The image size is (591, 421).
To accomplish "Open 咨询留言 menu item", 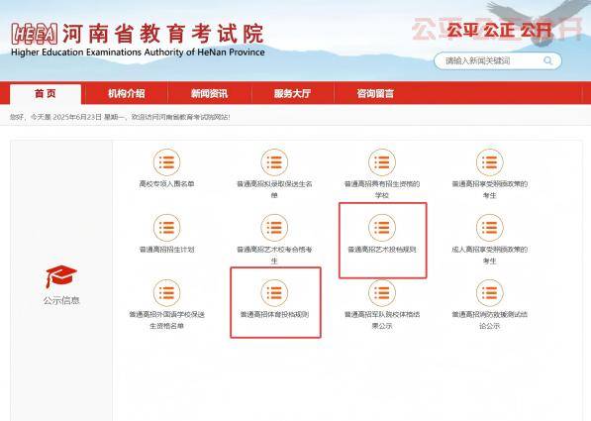I will tap(375, 93).
